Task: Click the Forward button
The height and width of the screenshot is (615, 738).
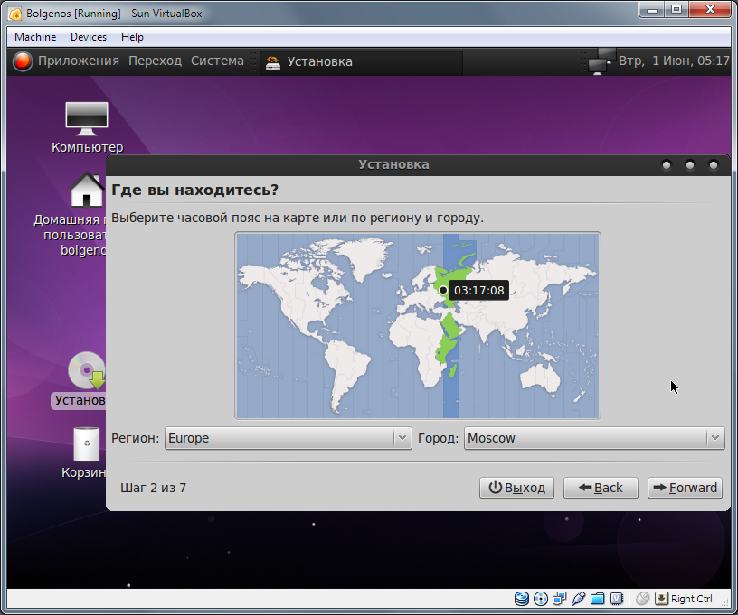Action: [x=685, y=488]
